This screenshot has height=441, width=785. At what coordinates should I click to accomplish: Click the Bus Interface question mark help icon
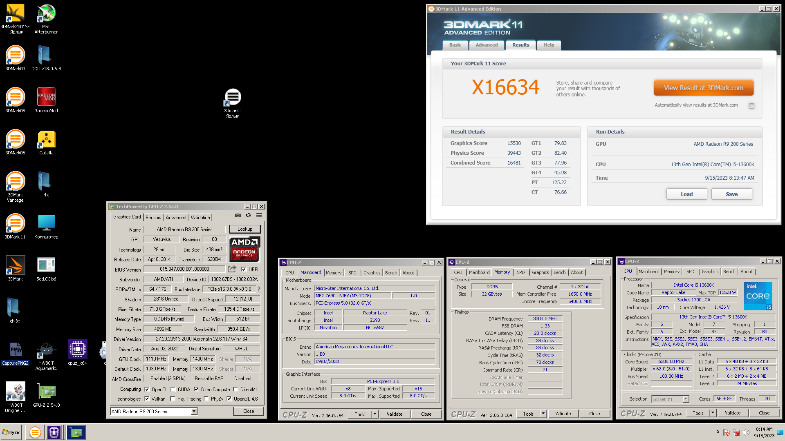(x=258, y=289)
